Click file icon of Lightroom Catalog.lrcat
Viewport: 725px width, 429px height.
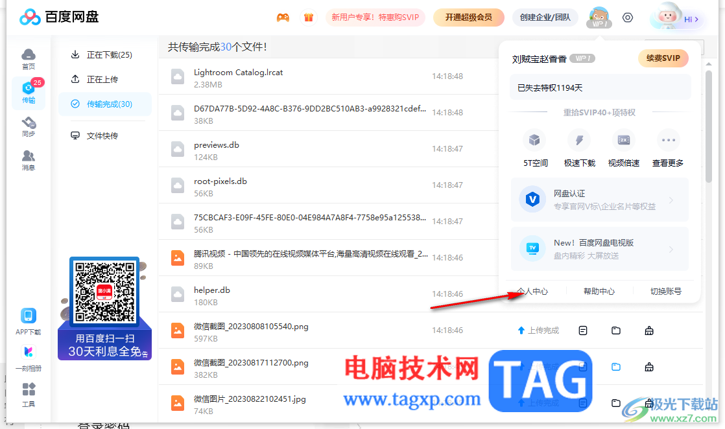point(178,76)
